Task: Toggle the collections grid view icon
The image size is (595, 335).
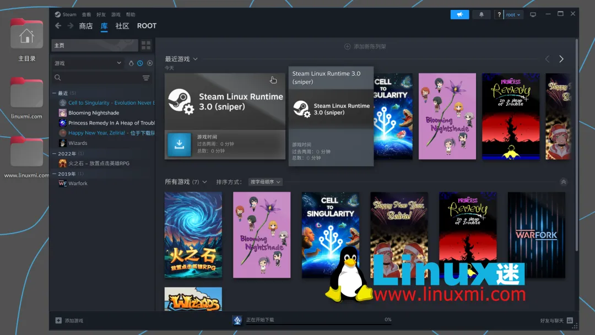Action: click(x=145, y=46)
